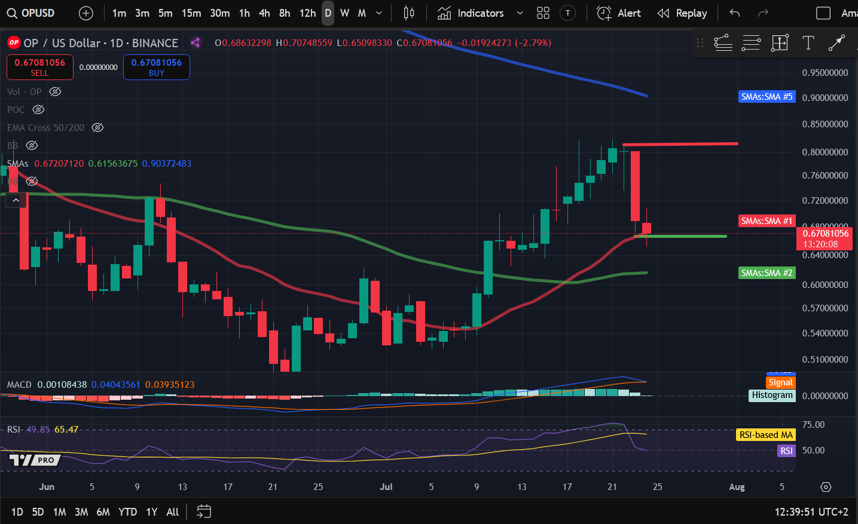The width and height of the screenshot is (858, 524).
Task: Set the range to 1D
Action: (x=17, y=511)
